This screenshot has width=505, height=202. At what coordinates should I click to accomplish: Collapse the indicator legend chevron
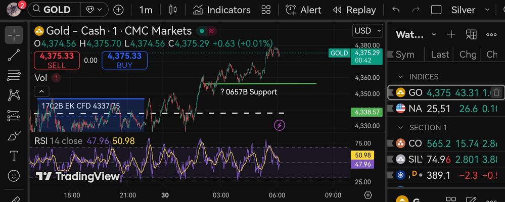click(42, 92)
